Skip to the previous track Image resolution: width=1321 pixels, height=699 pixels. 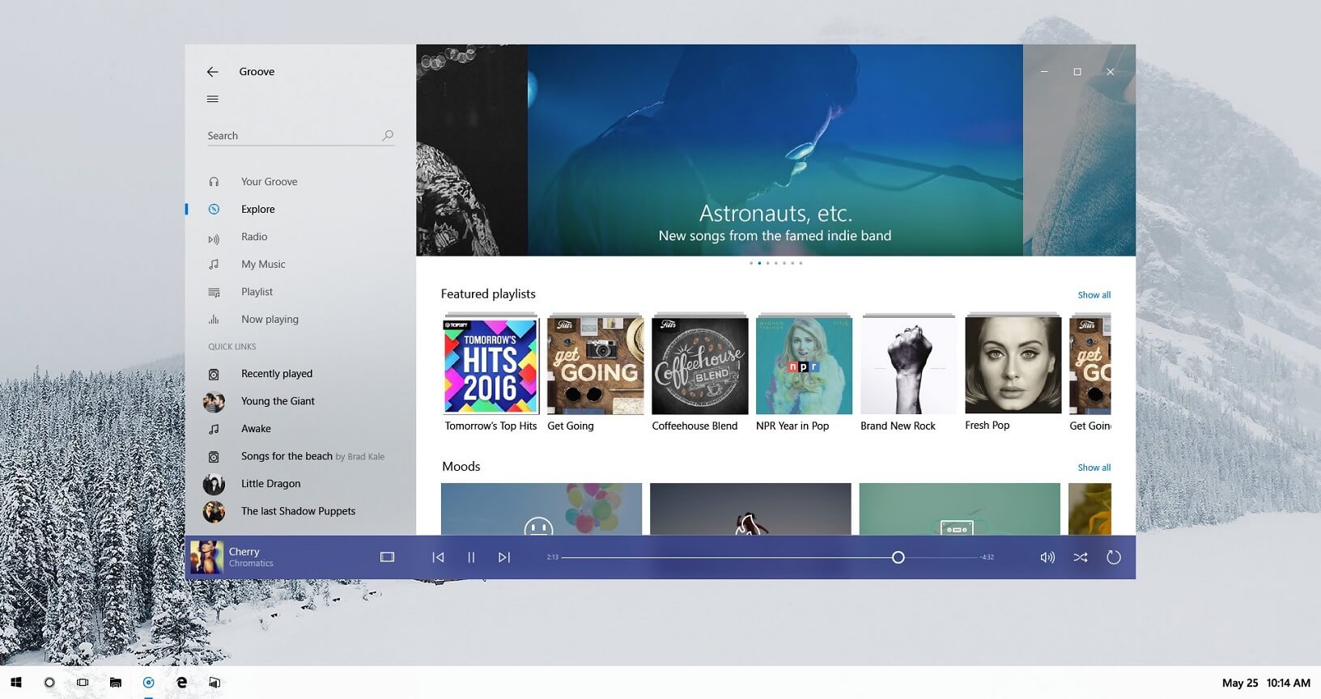click(438, 557)
